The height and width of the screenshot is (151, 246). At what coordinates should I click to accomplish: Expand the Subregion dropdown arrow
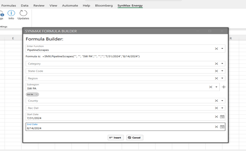click(x=216, y=87)
